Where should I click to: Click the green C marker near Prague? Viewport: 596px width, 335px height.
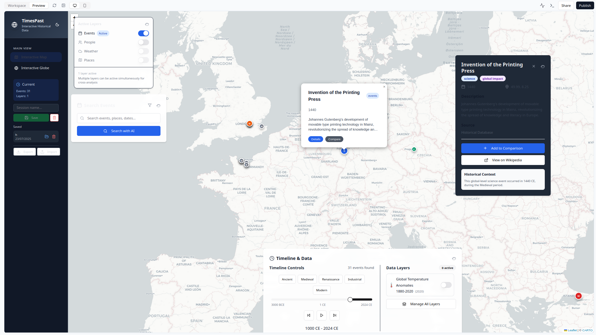pyautogui.click(x=414, y=150)
